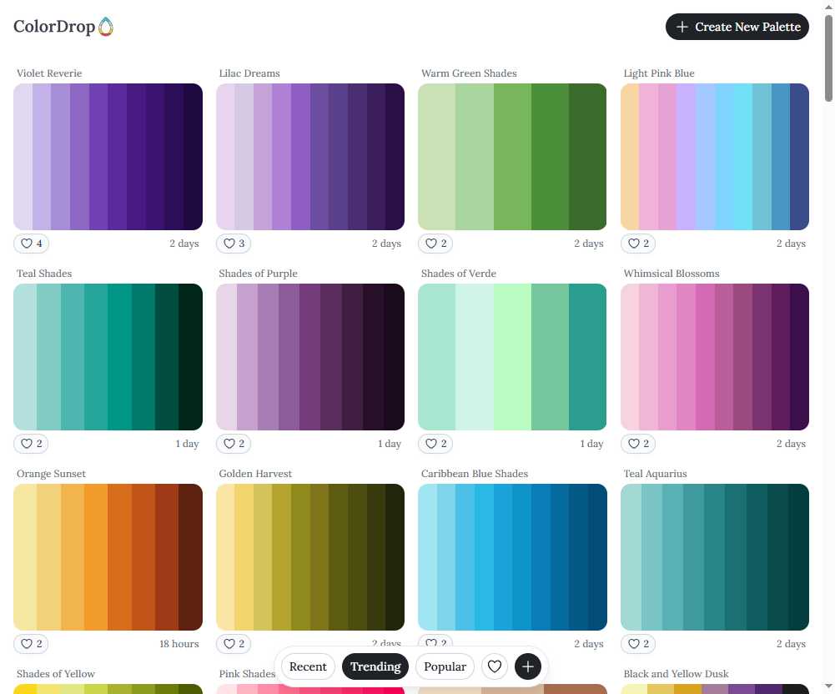Click the plus icon in the bottom bar

tap(527, 666)
